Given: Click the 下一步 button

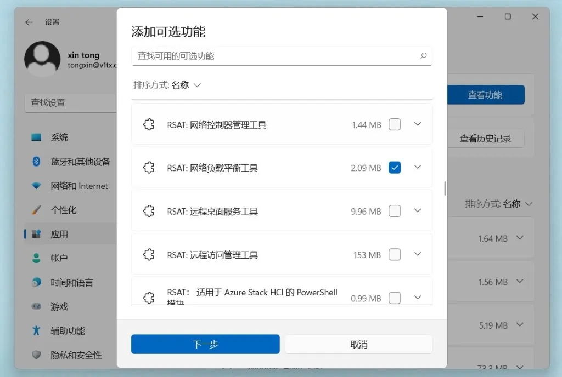Looking at the screenshot, I should 205,344.
